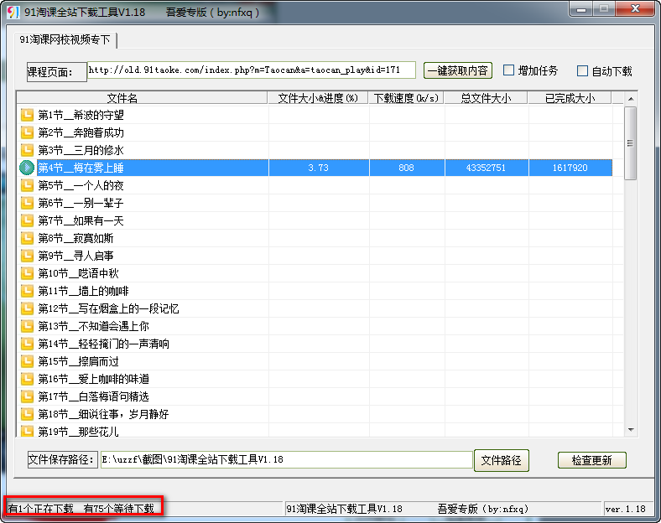The image size is (661, 523).
Task: Click the folder icon of 第17节__白落梅语句精选
Action: tap(27, 396)
